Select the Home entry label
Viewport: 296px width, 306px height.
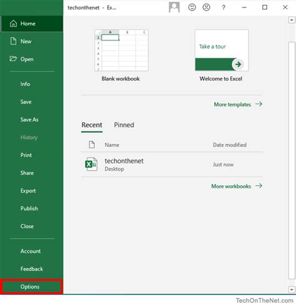(28, 24)
